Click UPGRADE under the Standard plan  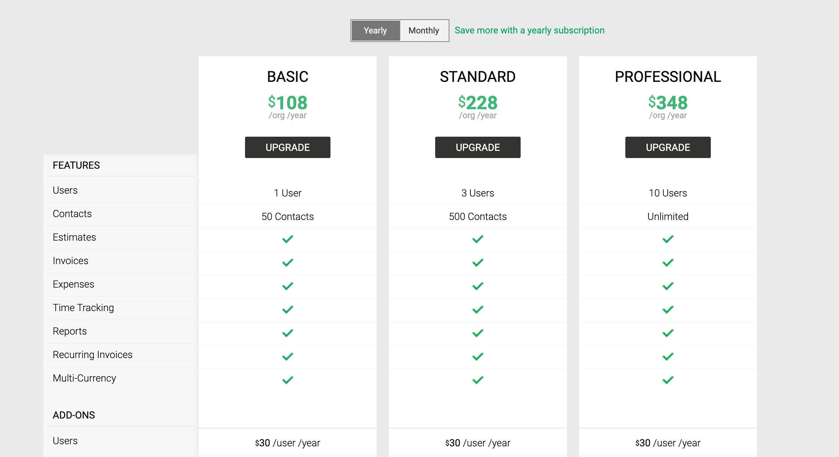pos(478,147)
